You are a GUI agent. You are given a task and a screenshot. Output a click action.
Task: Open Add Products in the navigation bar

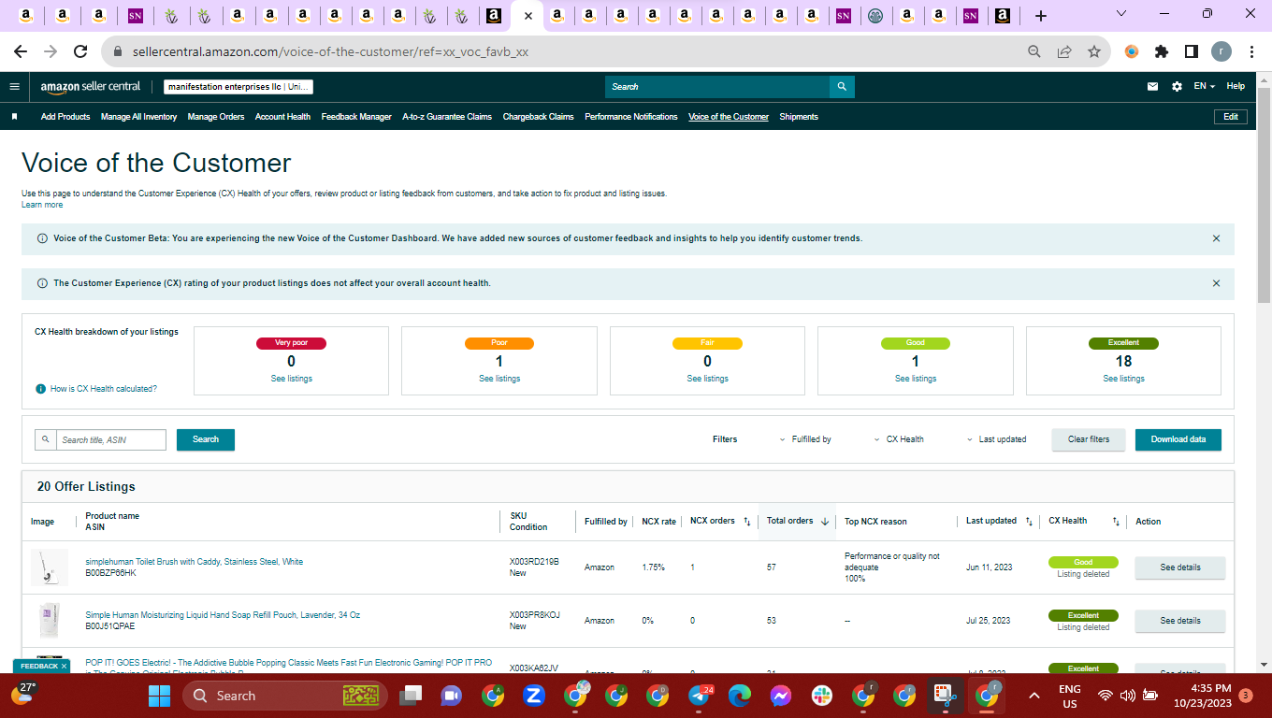[65, 117]
